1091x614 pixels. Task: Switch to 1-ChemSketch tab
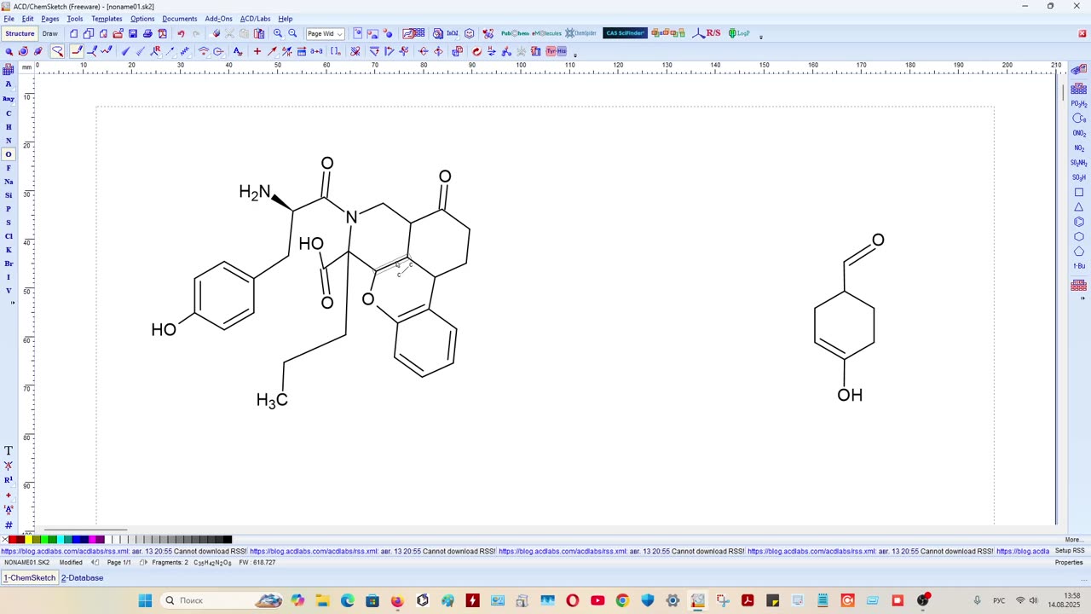[x=30, y=578]
